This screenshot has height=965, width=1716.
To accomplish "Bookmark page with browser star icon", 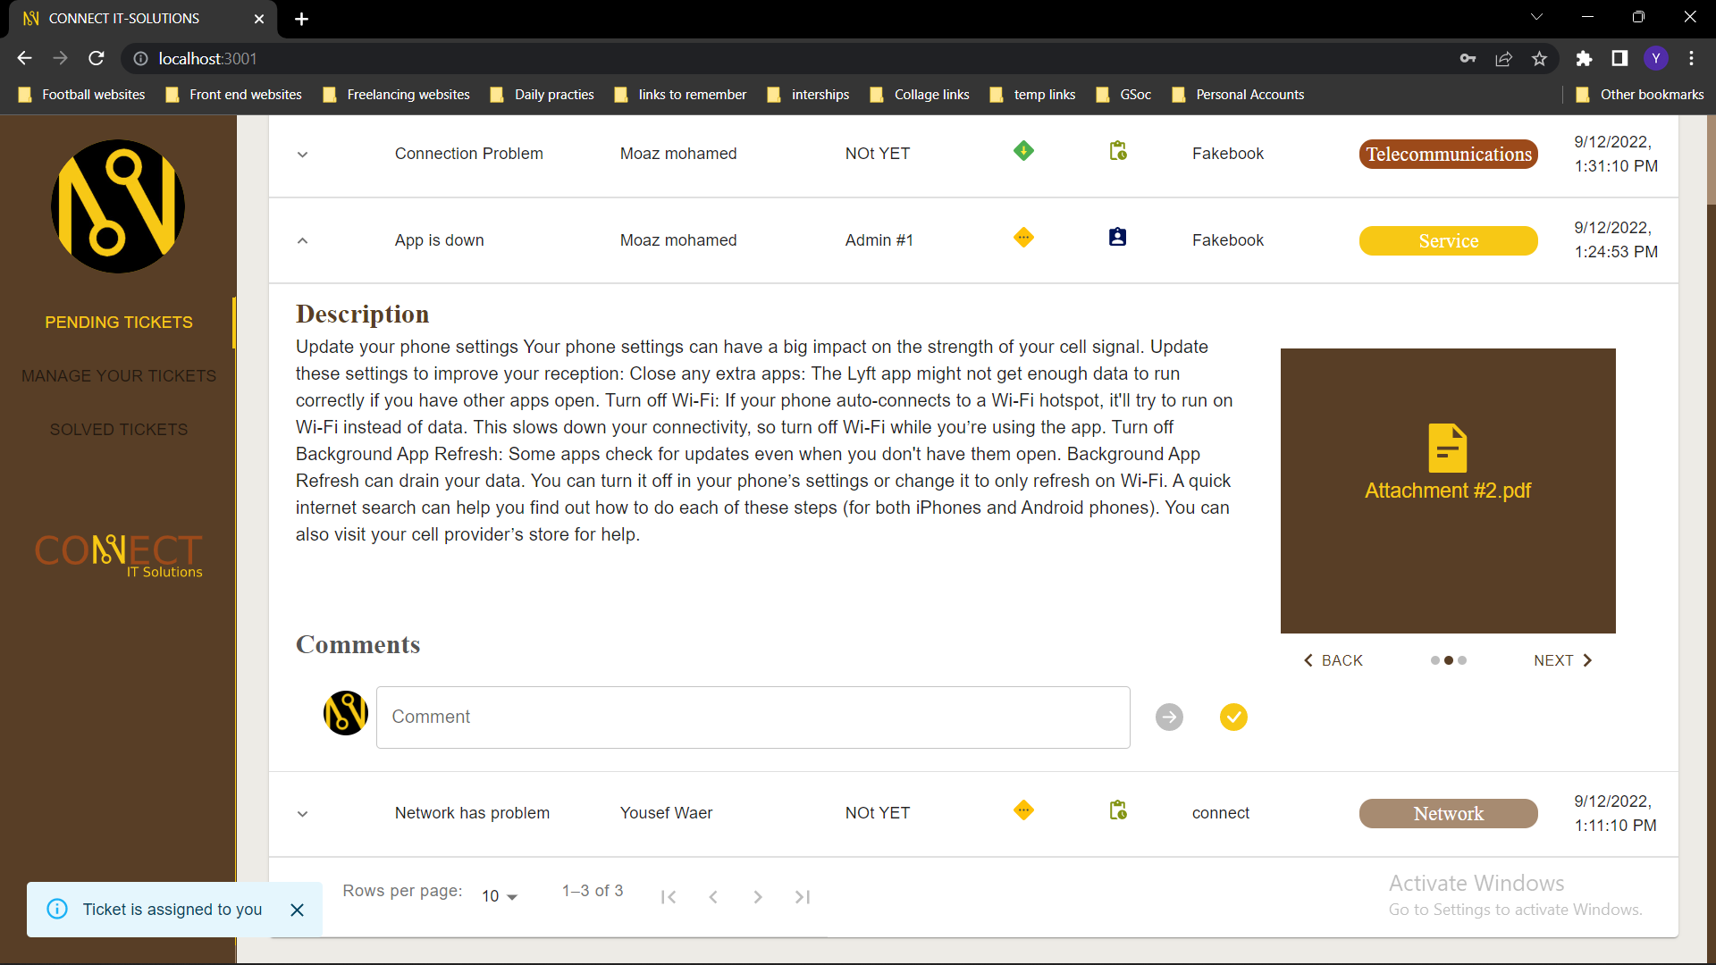I will (1539, 59).
